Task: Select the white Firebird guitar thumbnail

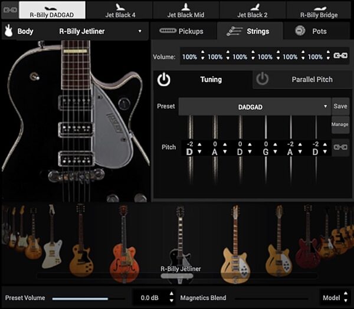Action: click(52, 236)
